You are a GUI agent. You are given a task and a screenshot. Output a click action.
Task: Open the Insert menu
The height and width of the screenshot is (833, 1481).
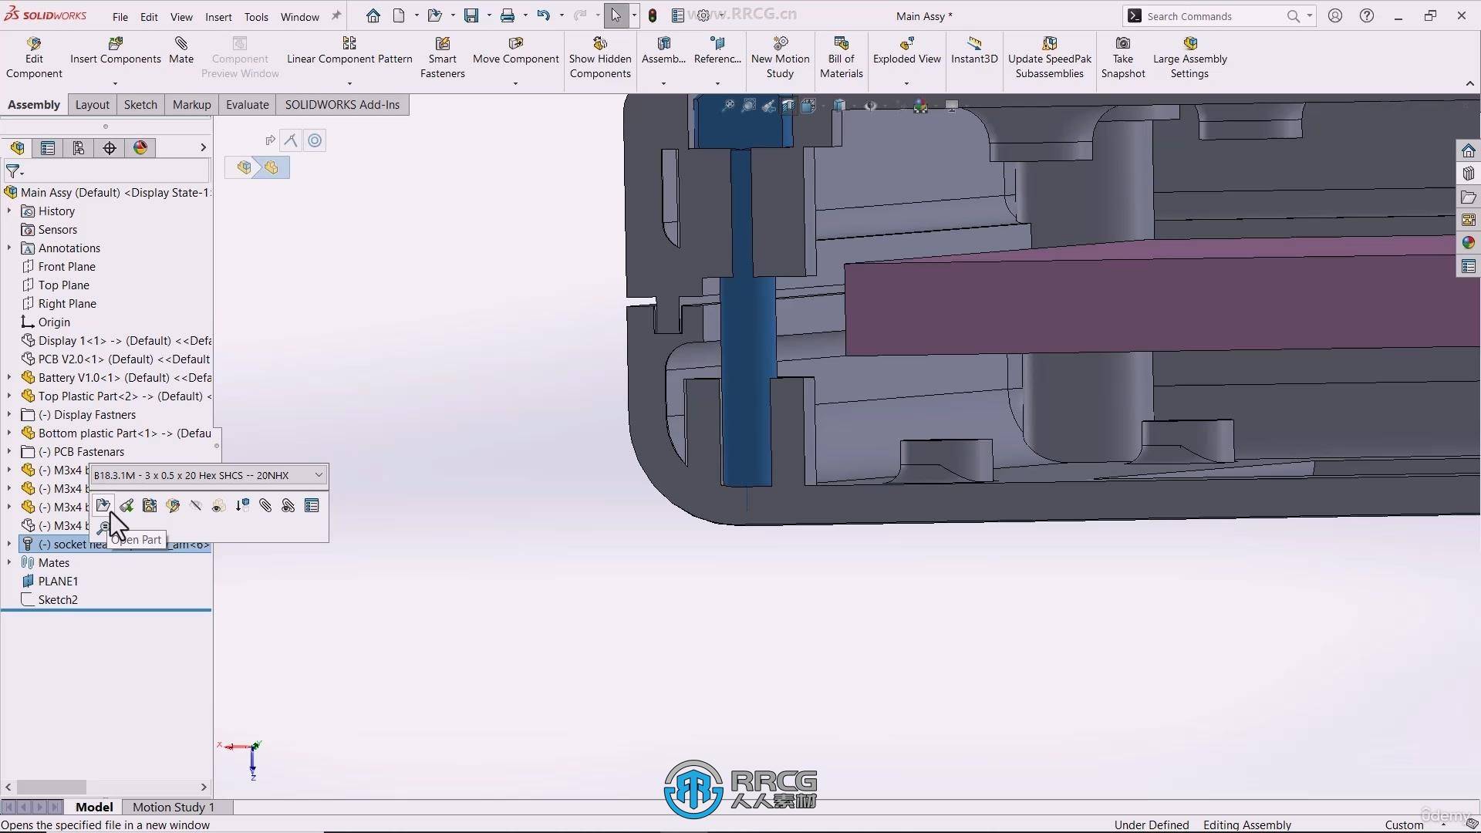coord(218,16)
